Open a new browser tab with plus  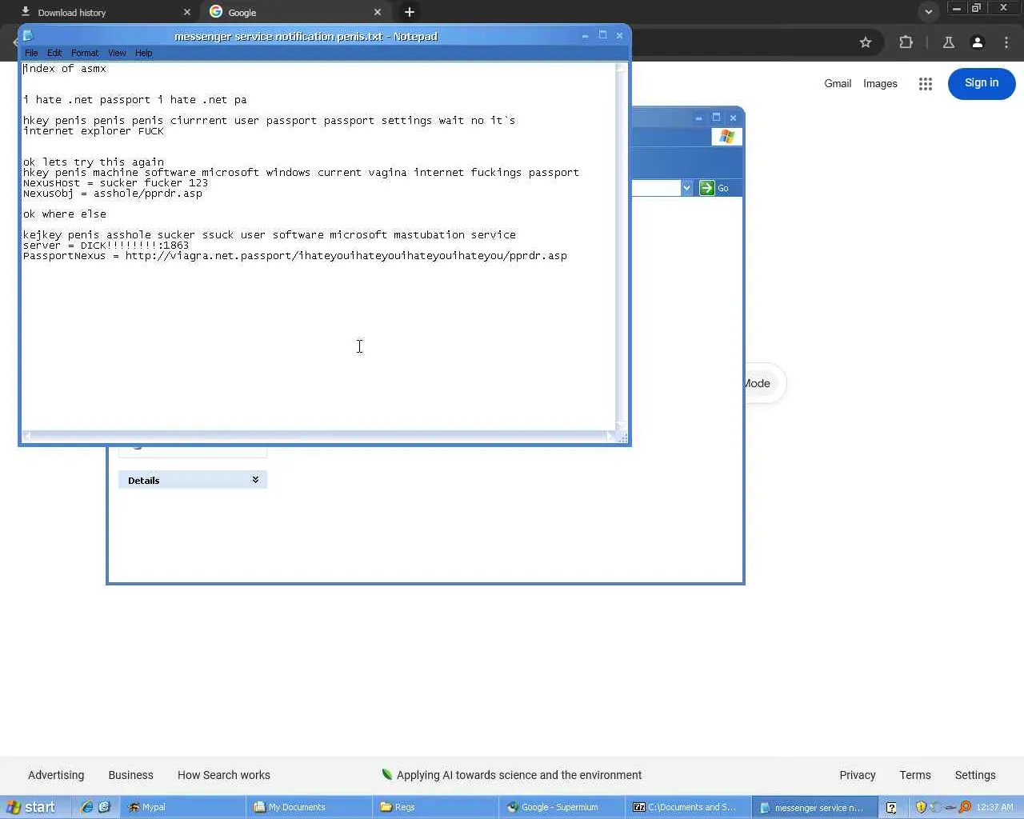[410, 12]
